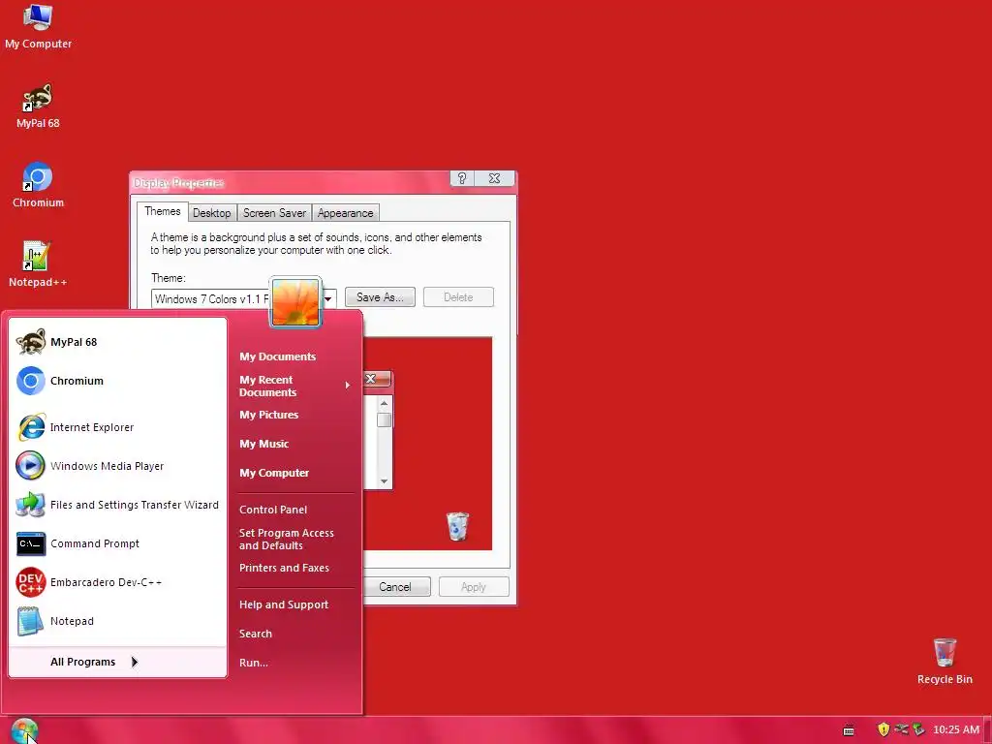992x744 pixels.
Task: Select the Recycle Bin desktop icon
Action: pos(945,661)
